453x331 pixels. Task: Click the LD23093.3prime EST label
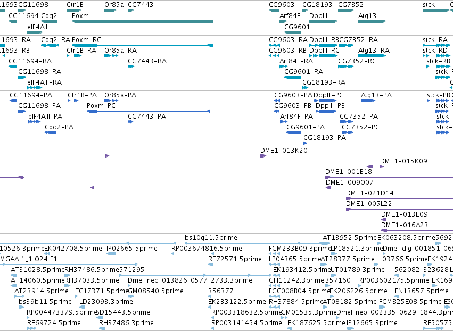point(106,302)
